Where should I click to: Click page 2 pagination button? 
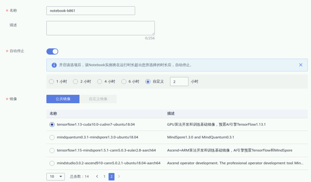click(111, 176)
